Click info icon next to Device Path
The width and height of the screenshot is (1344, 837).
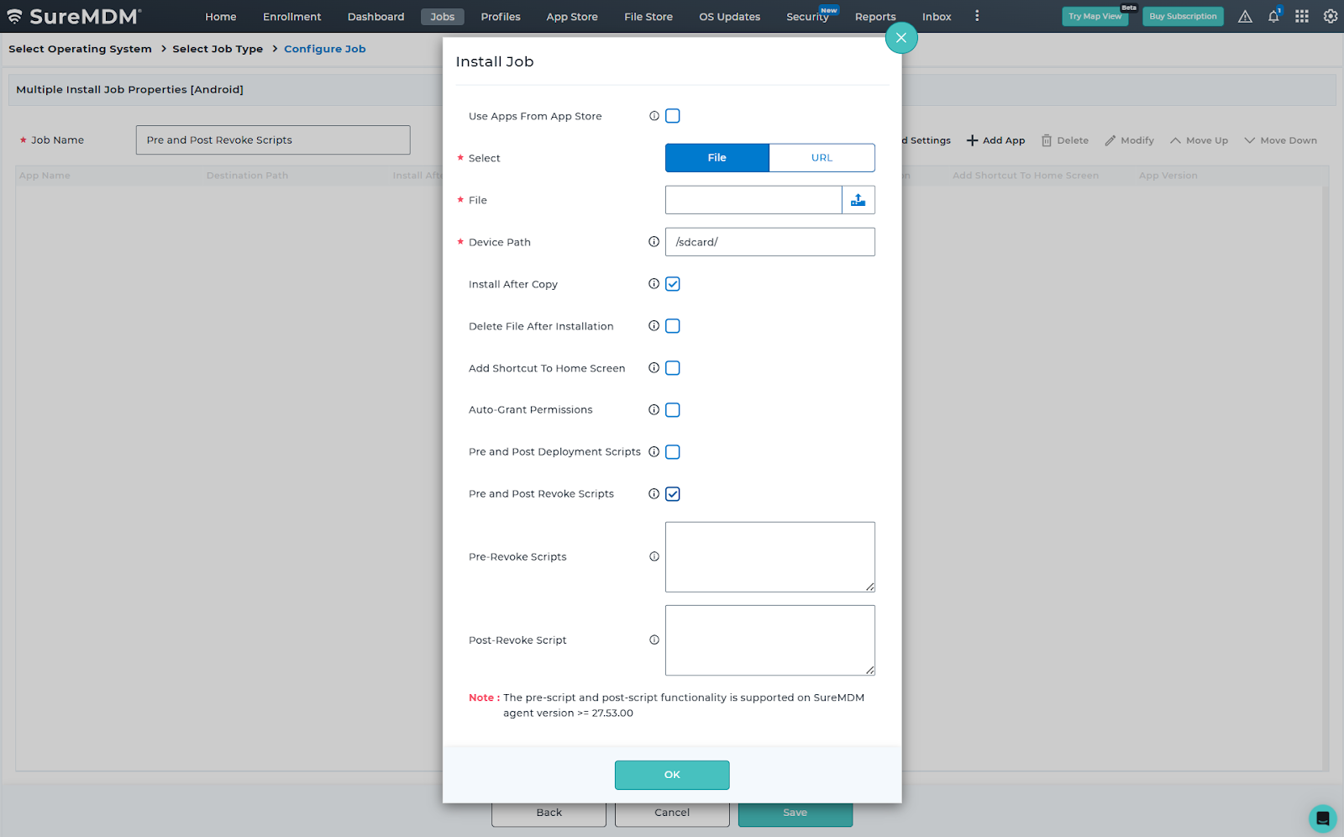(654, 242)
